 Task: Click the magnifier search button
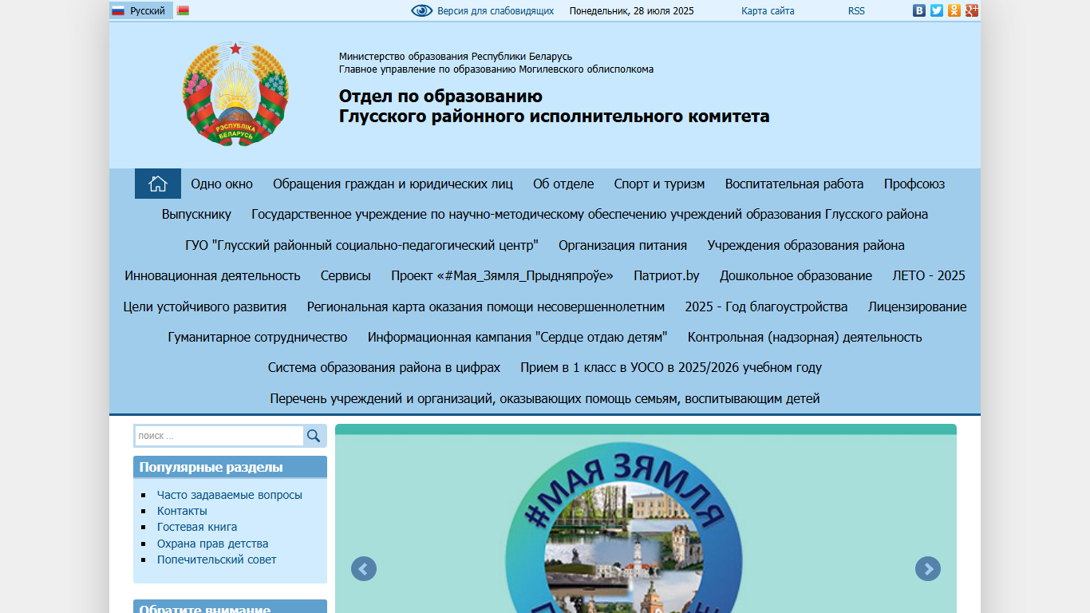314,436
